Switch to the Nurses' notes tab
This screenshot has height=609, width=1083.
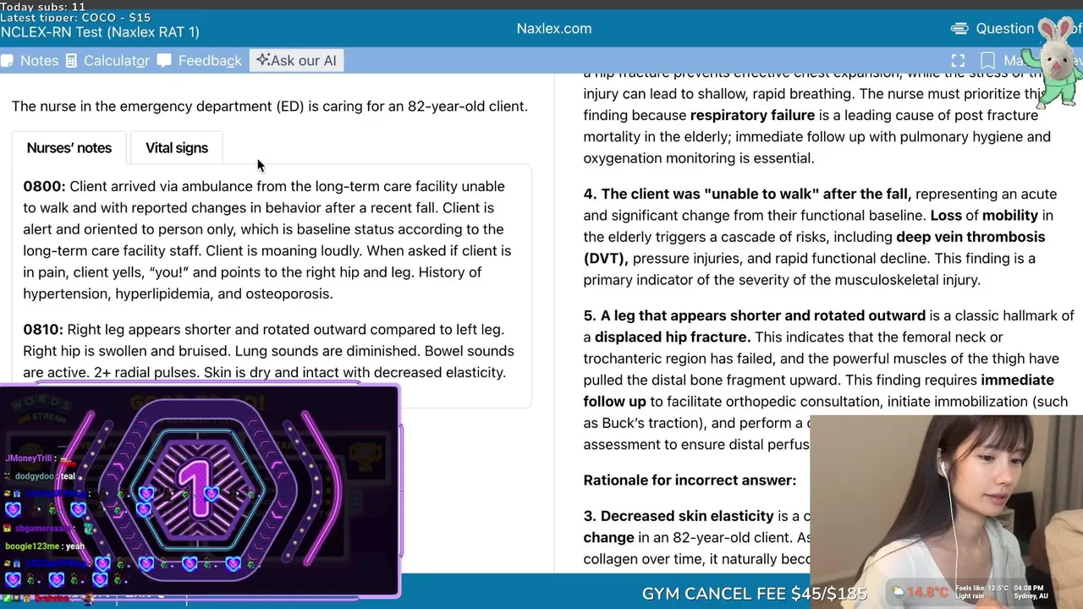pyautogui.click(x=69, y=148)
